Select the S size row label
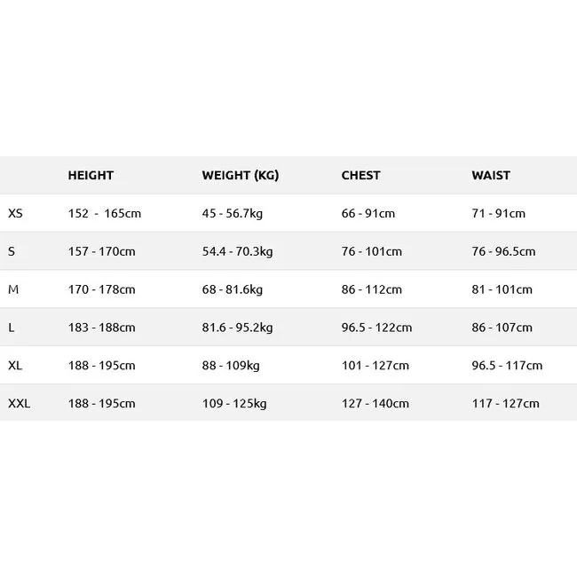The width and height of the screenshot is (577, 577). pyautogui.click(x=12, y=251)
